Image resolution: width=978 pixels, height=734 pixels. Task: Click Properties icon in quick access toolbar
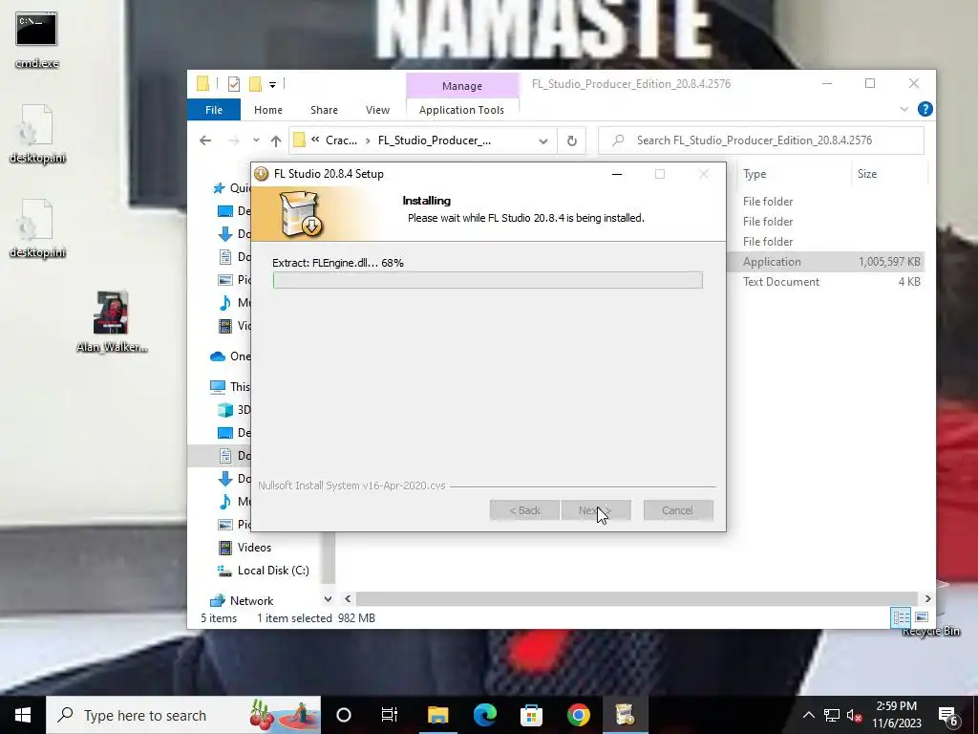click(x=234, y=84)
